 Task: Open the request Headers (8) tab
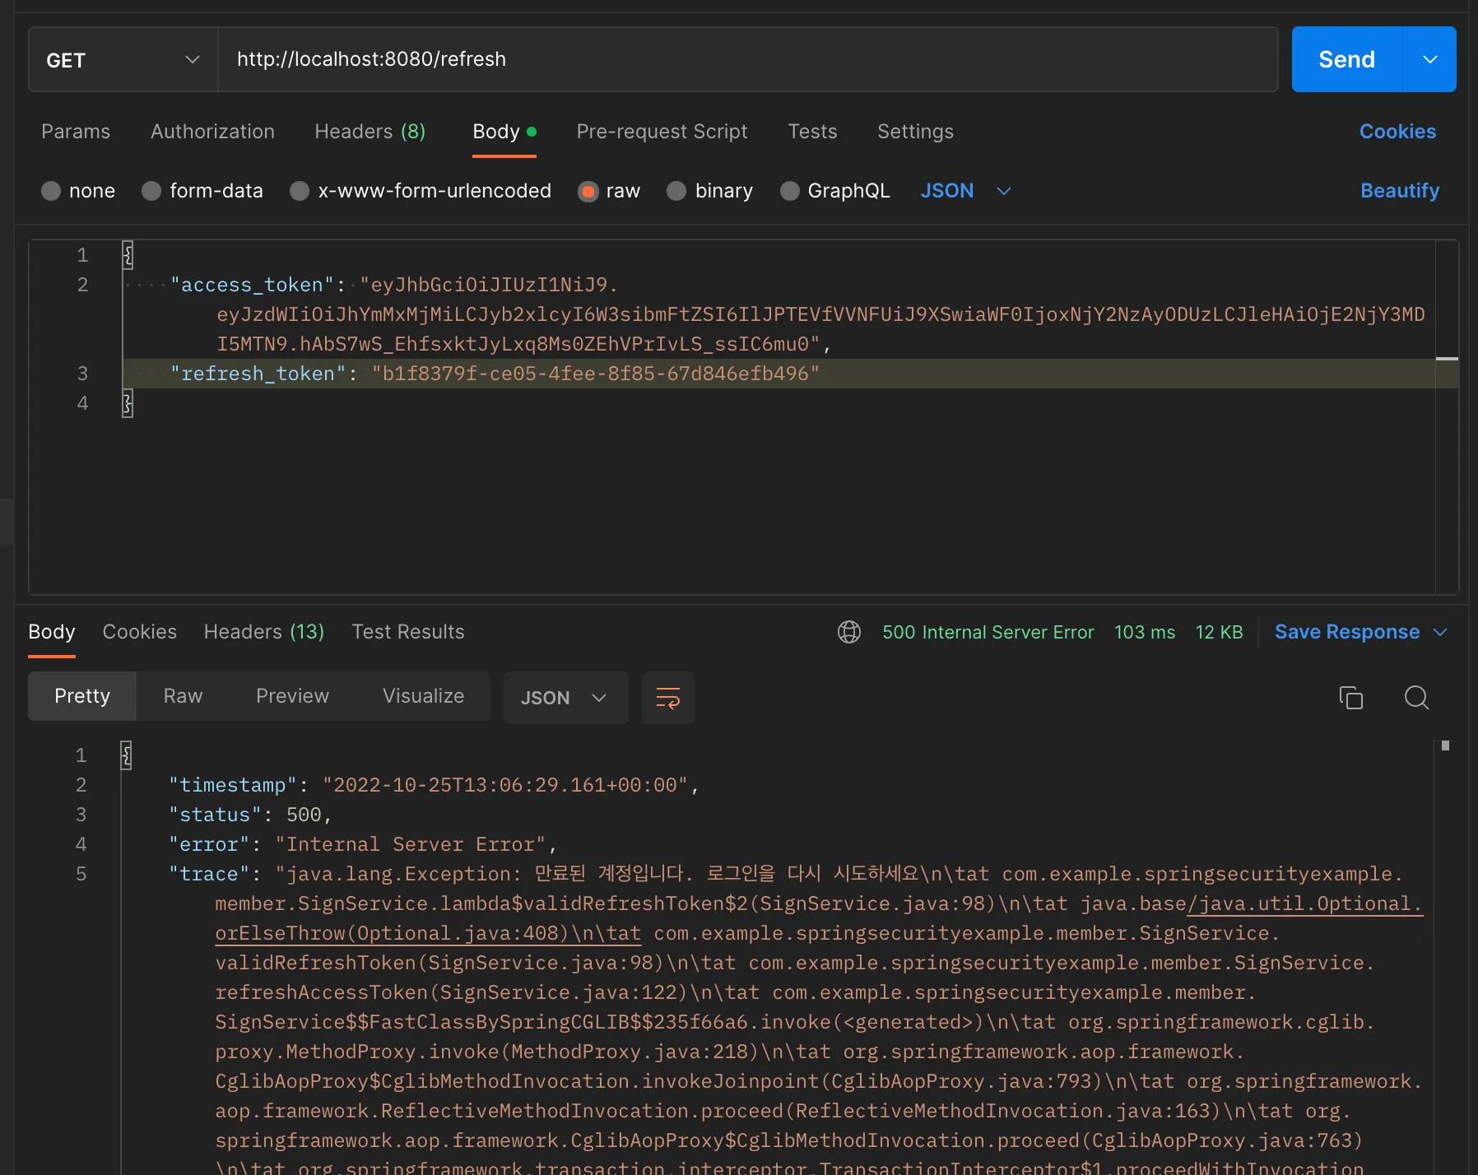(x=369, y=132)
